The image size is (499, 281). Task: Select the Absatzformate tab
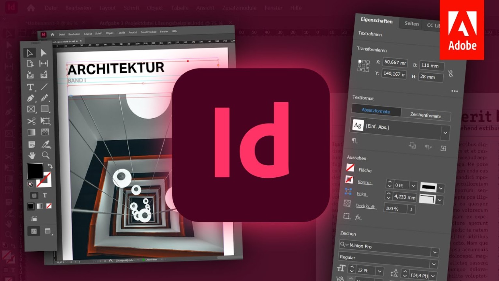coord(376,111)
